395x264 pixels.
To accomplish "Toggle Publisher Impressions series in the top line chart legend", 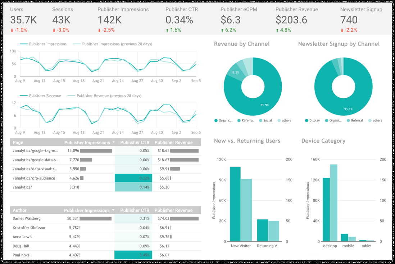I will coord(43,44).
